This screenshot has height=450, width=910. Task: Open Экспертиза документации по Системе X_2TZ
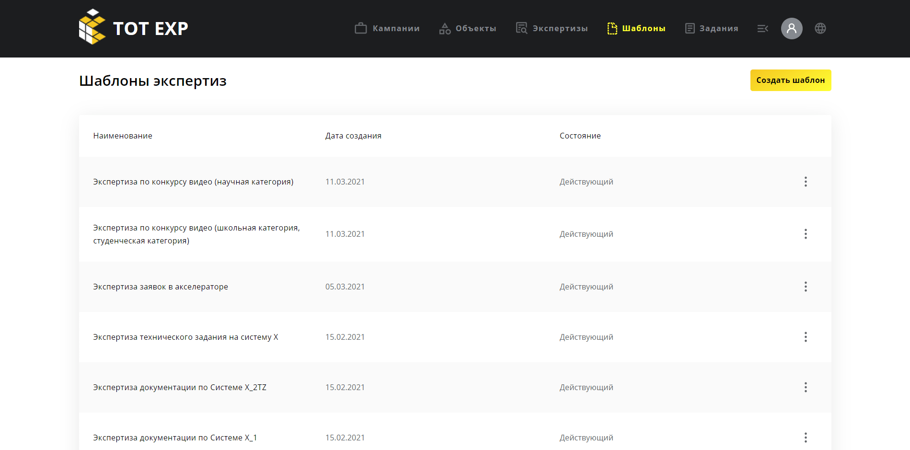coord(180,387)
